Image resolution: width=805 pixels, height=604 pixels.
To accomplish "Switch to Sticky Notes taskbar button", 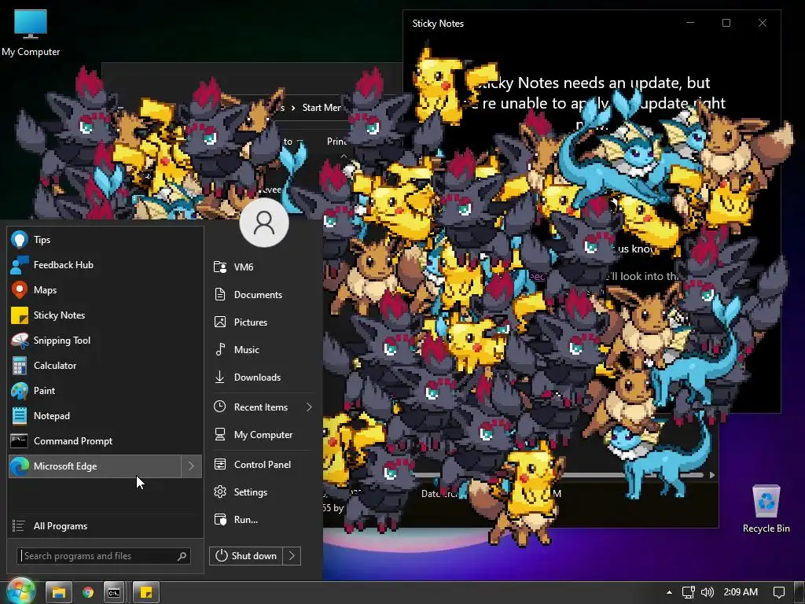I will click(145, 592).
